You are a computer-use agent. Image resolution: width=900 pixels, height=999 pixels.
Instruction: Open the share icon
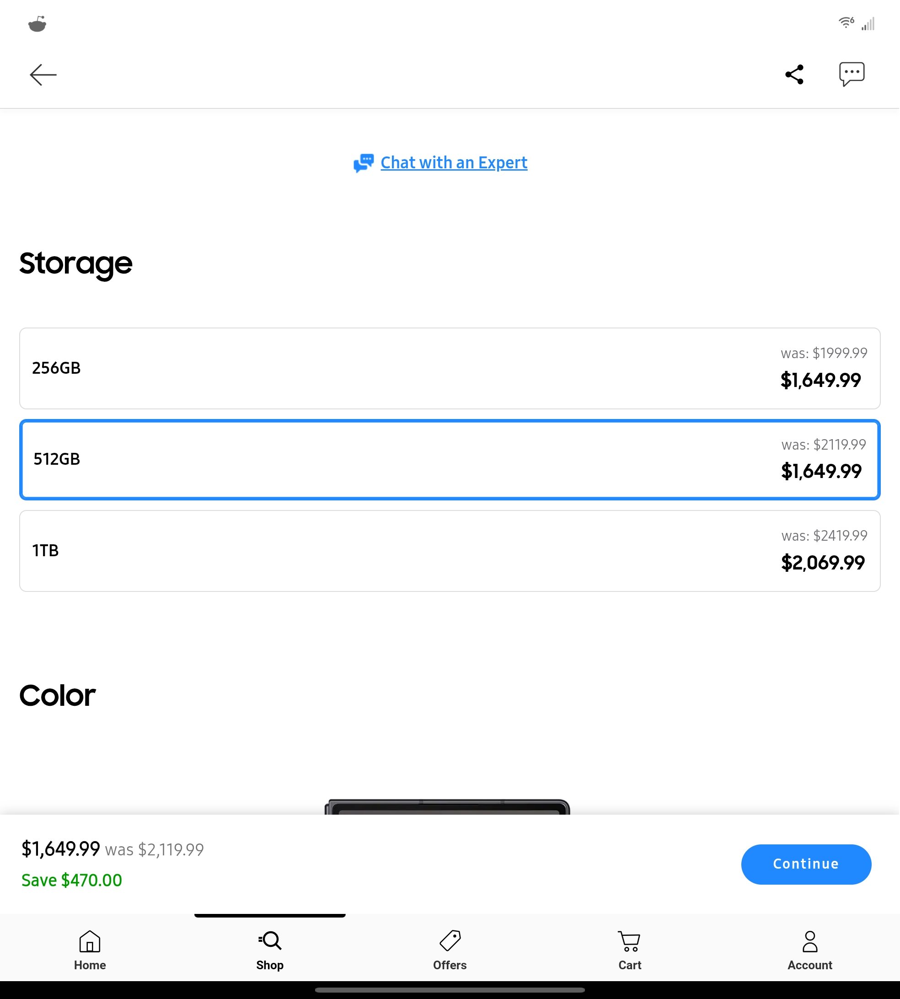coord(794,75)
